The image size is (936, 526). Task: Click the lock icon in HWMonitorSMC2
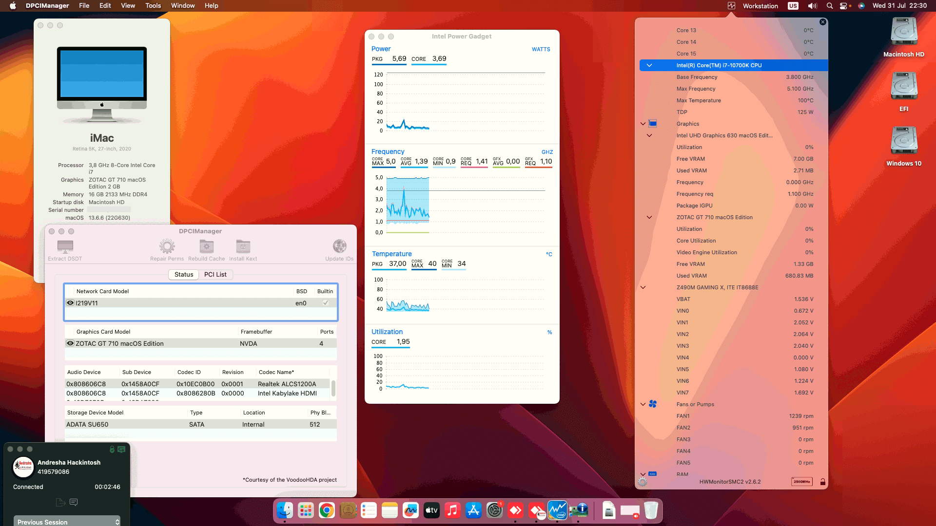pos(823,482)
